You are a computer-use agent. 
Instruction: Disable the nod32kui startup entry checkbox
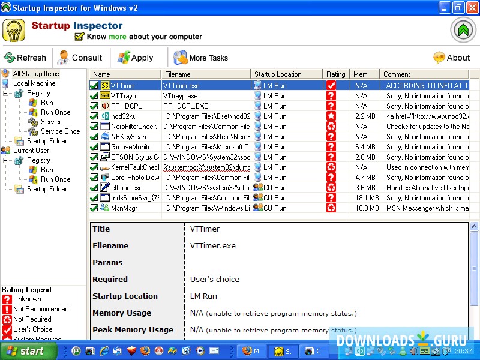(x=94, y=116)
